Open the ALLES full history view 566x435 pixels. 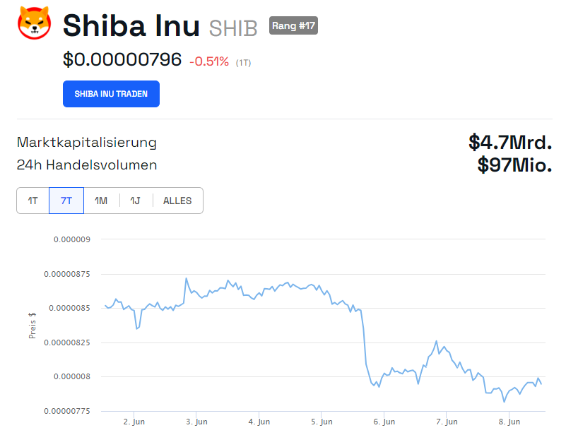click(177, 201)
